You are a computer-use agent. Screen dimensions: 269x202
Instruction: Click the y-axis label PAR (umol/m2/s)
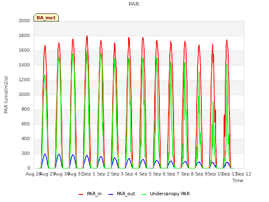click(6, 95)
